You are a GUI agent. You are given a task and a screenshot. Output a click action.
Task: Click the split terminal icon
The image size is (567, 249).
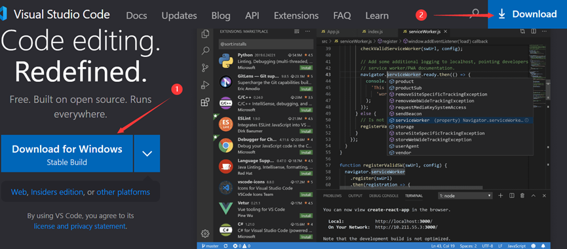click(512, 195)
